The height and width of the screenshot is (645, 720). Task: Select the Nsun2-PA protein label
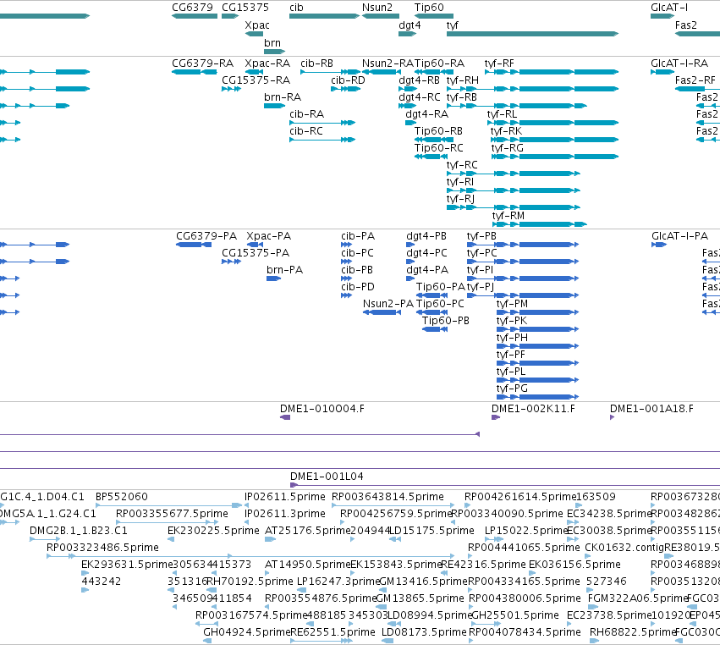388,304
